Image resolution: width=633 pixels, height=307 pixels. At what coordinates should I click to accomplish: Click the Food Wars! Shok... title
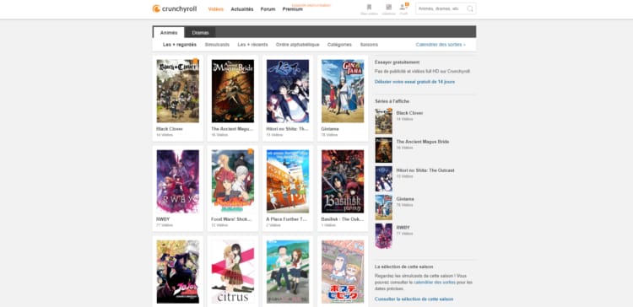click(x=231, y=219)
